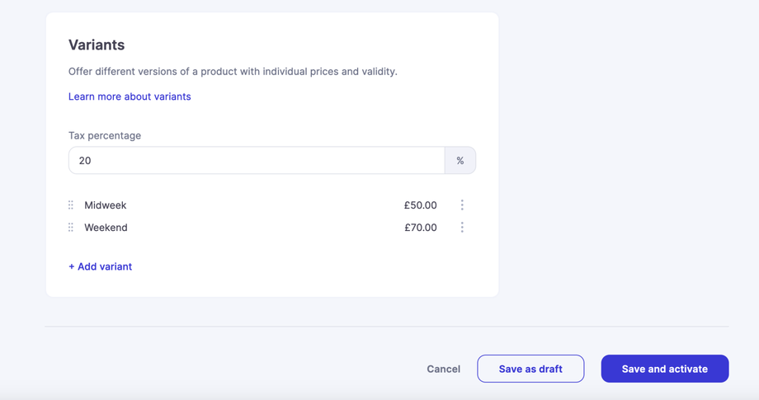
Task: Click the Weekend £70.00 price
Action: (420, 228)
